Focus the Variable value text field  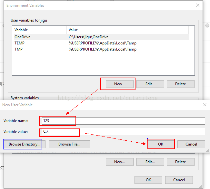(x=123, y=131)
